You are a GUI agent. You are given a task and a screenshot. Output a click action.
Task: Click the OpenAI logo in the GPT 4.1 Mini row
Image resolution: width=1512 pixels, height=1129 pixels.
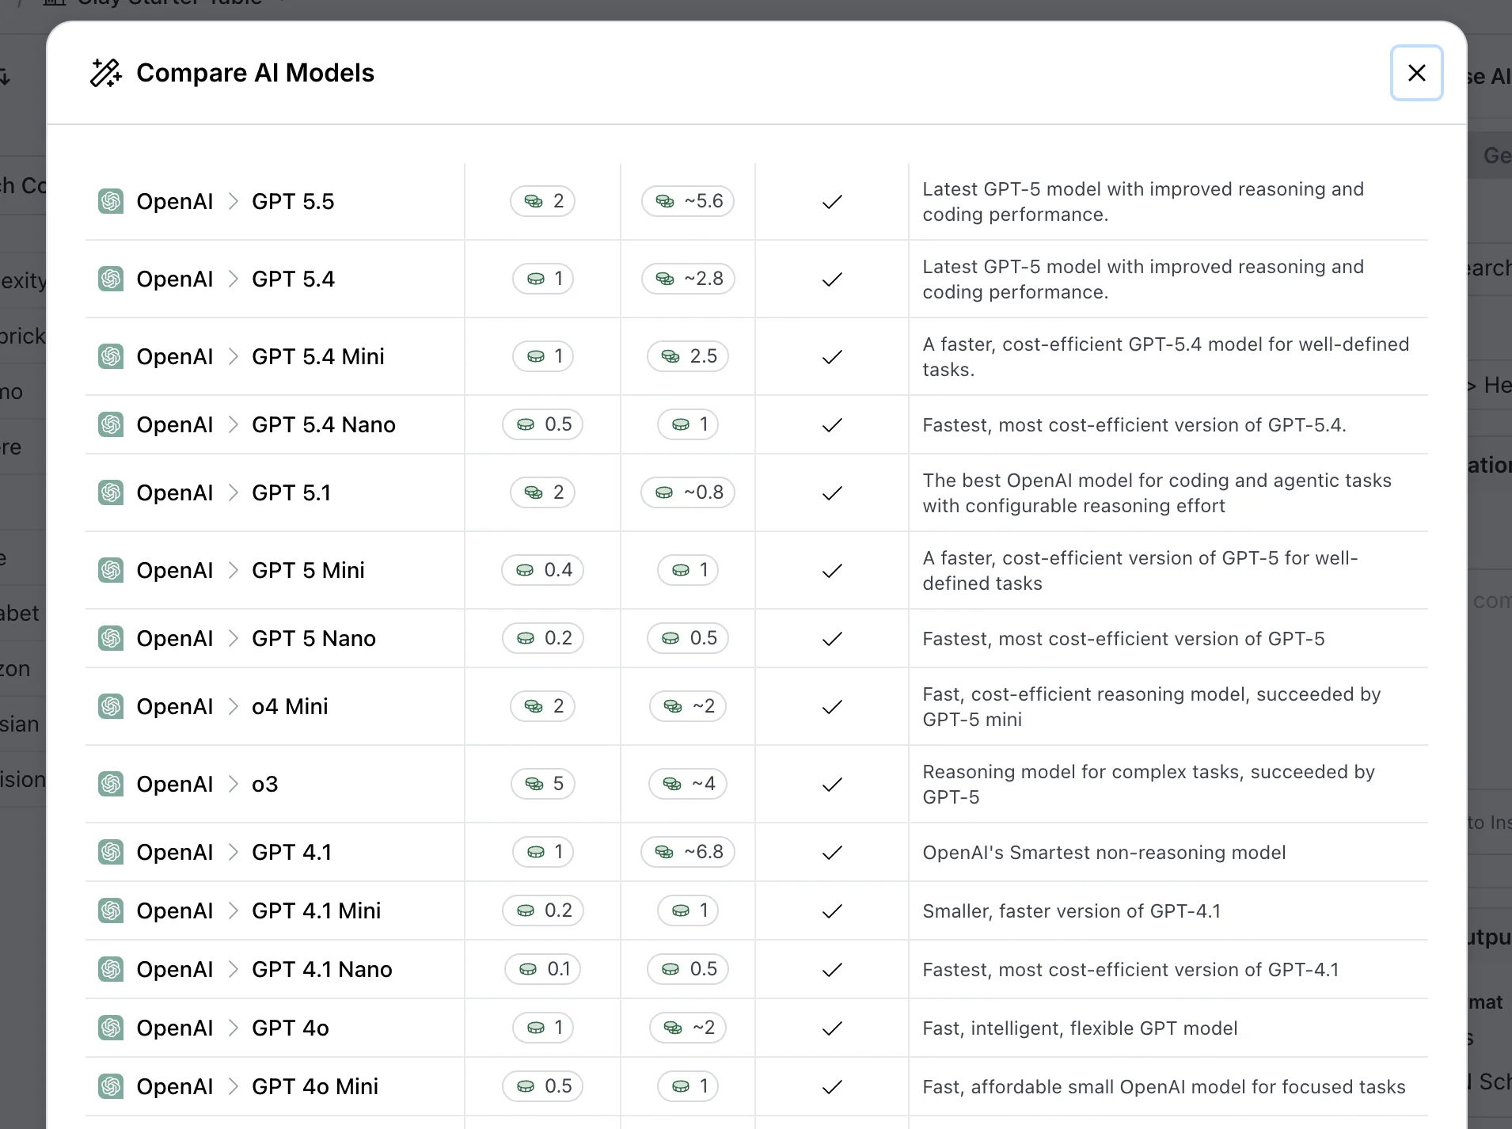[111, 910]
